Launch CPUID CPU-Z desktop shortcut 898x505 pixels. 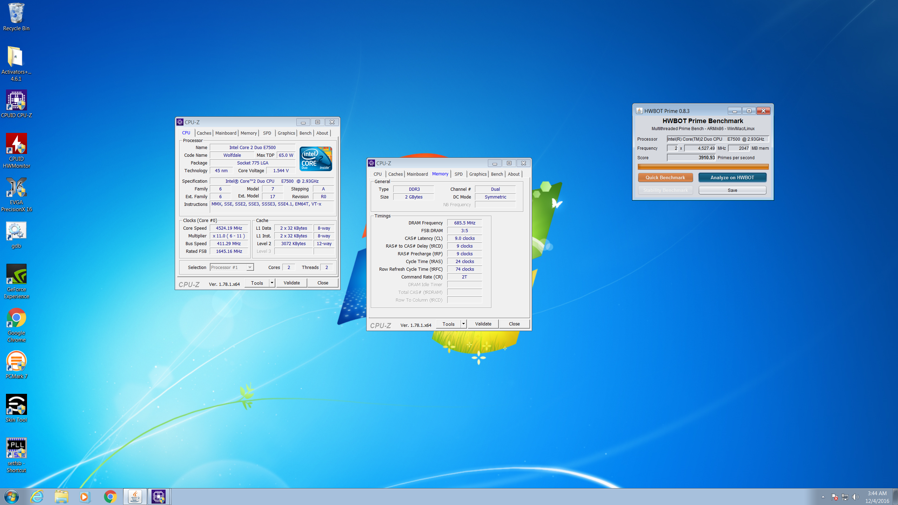(16, 104)
